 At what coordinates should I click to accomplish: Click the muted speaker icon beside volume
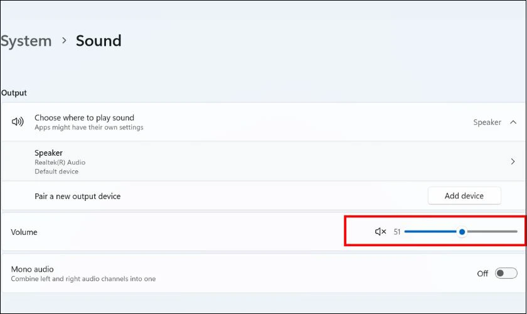[x=380, y=232]
